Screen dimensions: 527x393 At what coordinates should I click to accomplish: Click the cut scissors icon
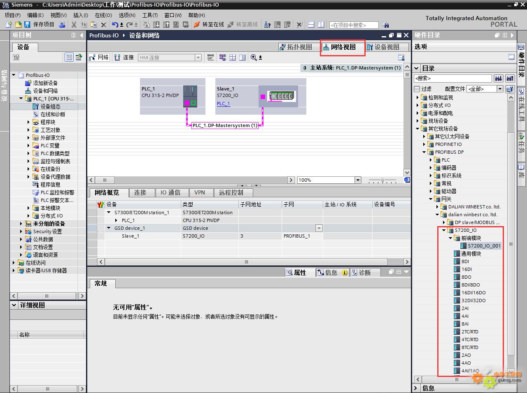click(x=74, y=25)
